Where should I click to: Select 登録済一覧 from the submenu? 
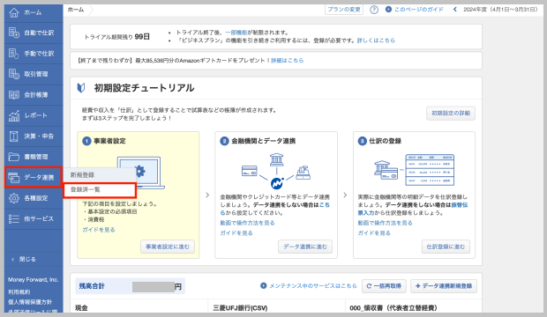(x=100, y=190)
